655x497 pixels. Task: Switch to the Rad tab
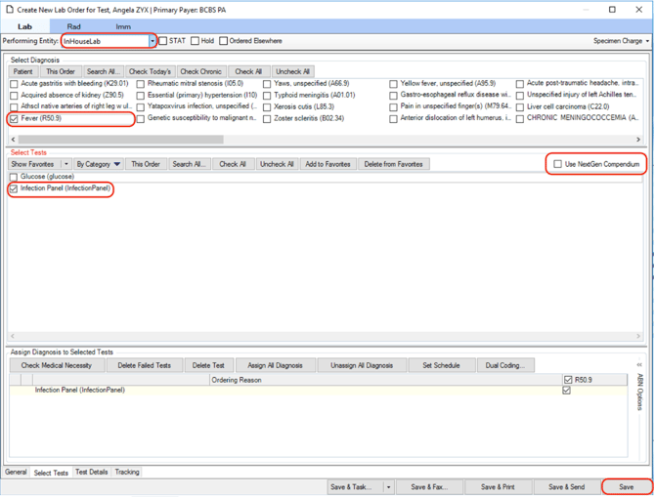tap(74, 26)
